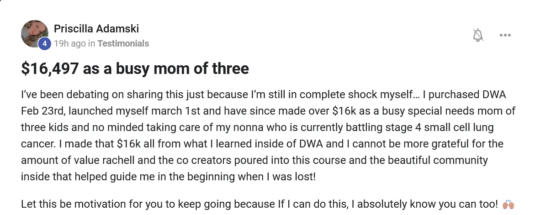Open the three-dot more options menu

[505, 35]
